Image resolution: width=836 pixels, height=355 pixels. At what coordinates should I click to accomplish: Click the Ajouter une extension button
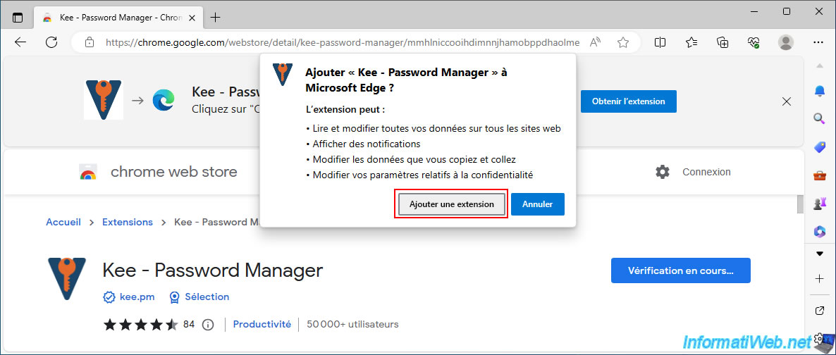[451, 204]
